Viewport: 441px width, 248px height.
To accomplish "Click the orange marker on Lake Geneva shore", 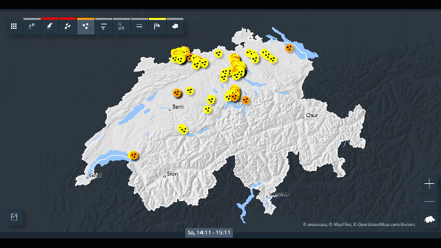I will pos(134,155).
